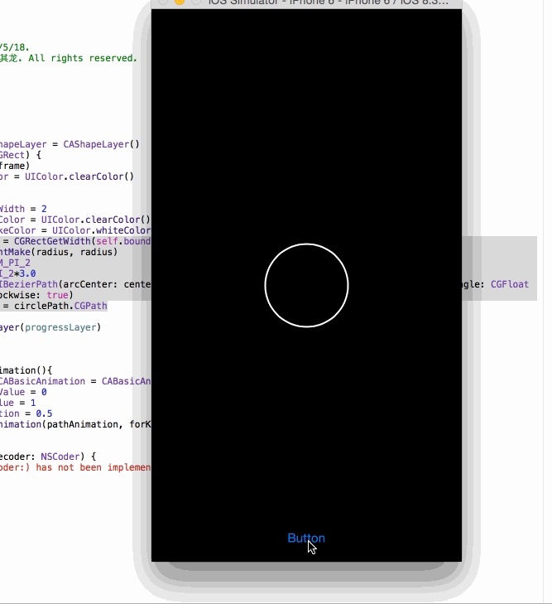Screen dimensions: 552x604
Task: Click the iOS Simulator window title bar
Action: pos(306,3)
